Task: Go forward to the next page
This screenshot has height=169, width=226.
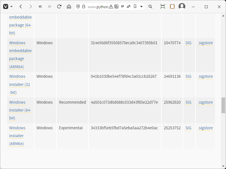Action: pyautogui.click(x=31, y=6)
